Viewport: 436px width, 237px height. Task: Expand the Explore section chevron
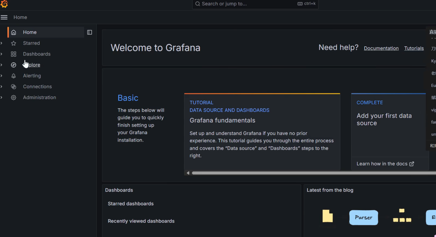pos(2,65)
